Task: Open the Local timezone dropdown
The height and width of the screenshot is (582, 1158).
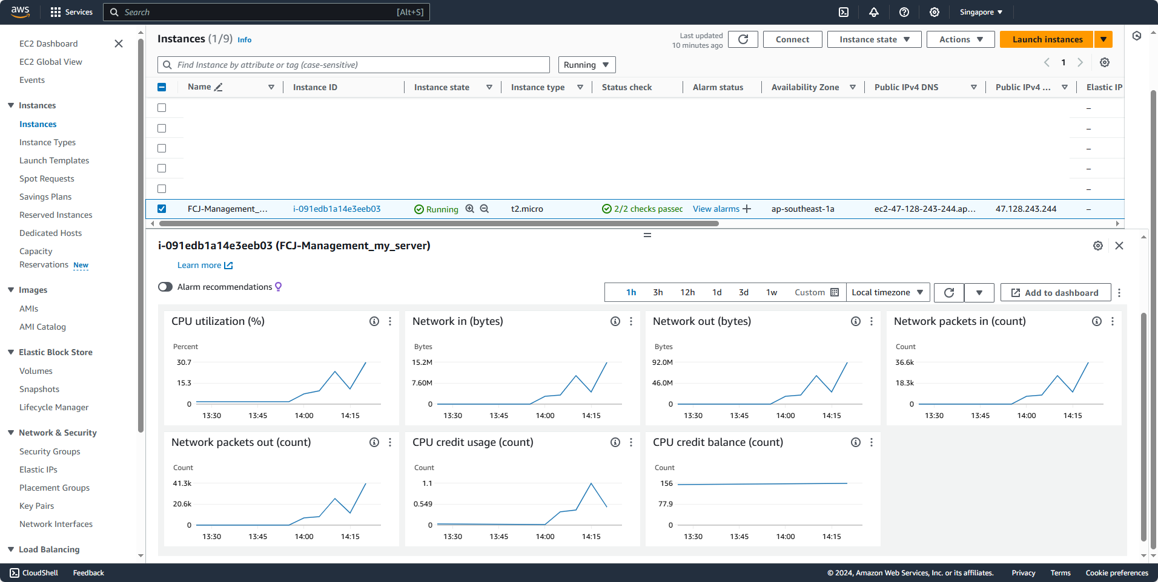Action: pyautogui.click(x=888, y=293)
